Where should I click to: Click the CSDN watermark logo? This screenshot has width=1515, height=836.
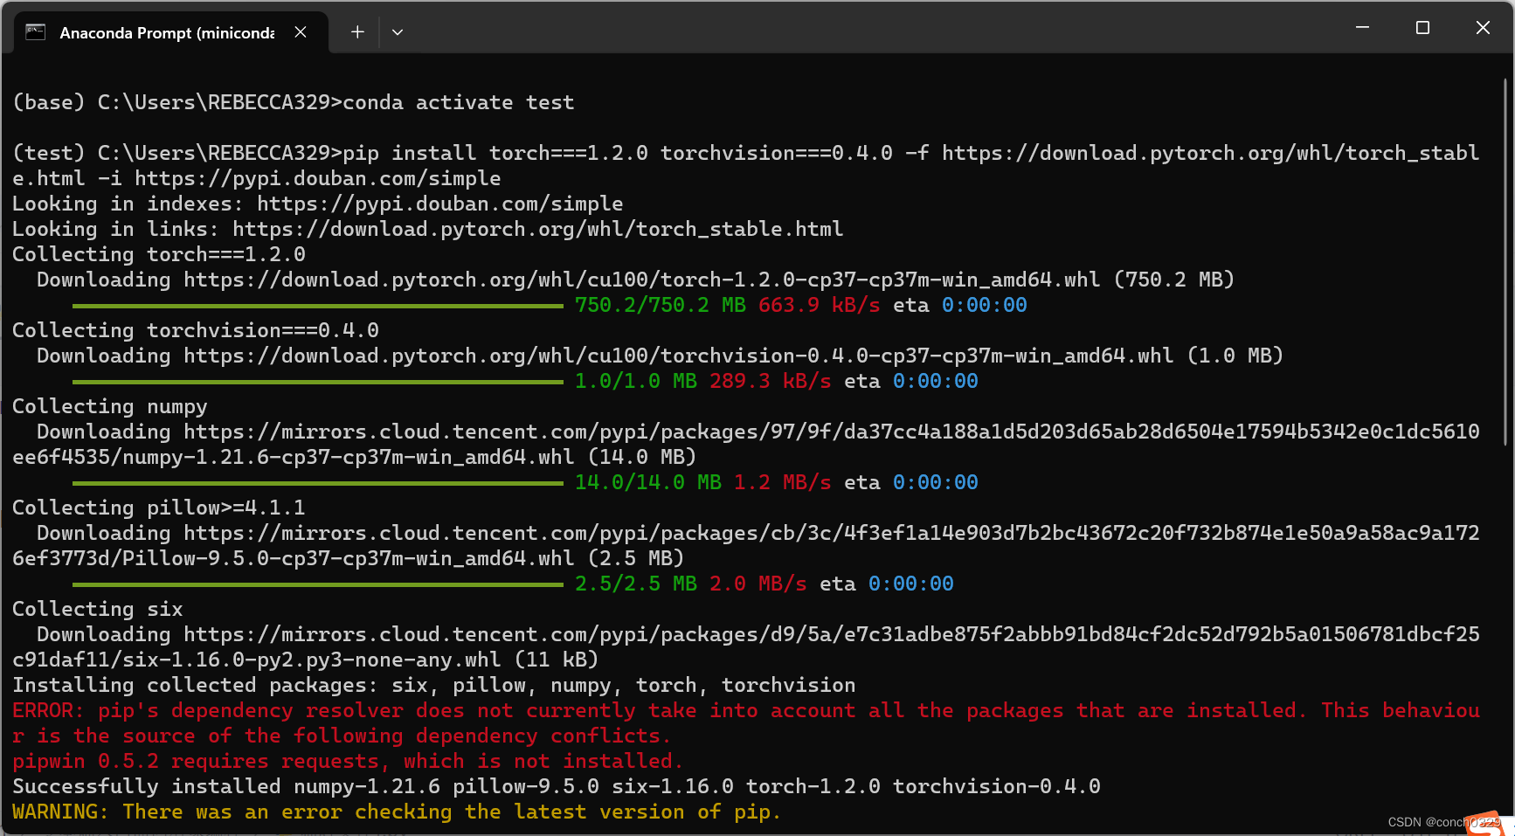(x=1485, y=826)
